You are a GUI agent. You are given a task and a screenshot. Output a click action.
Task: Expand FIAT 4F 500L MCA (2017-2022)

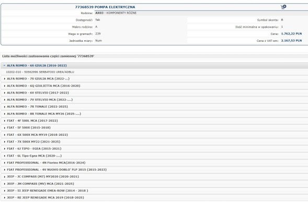pyautogui.click(x=154, y=121)
